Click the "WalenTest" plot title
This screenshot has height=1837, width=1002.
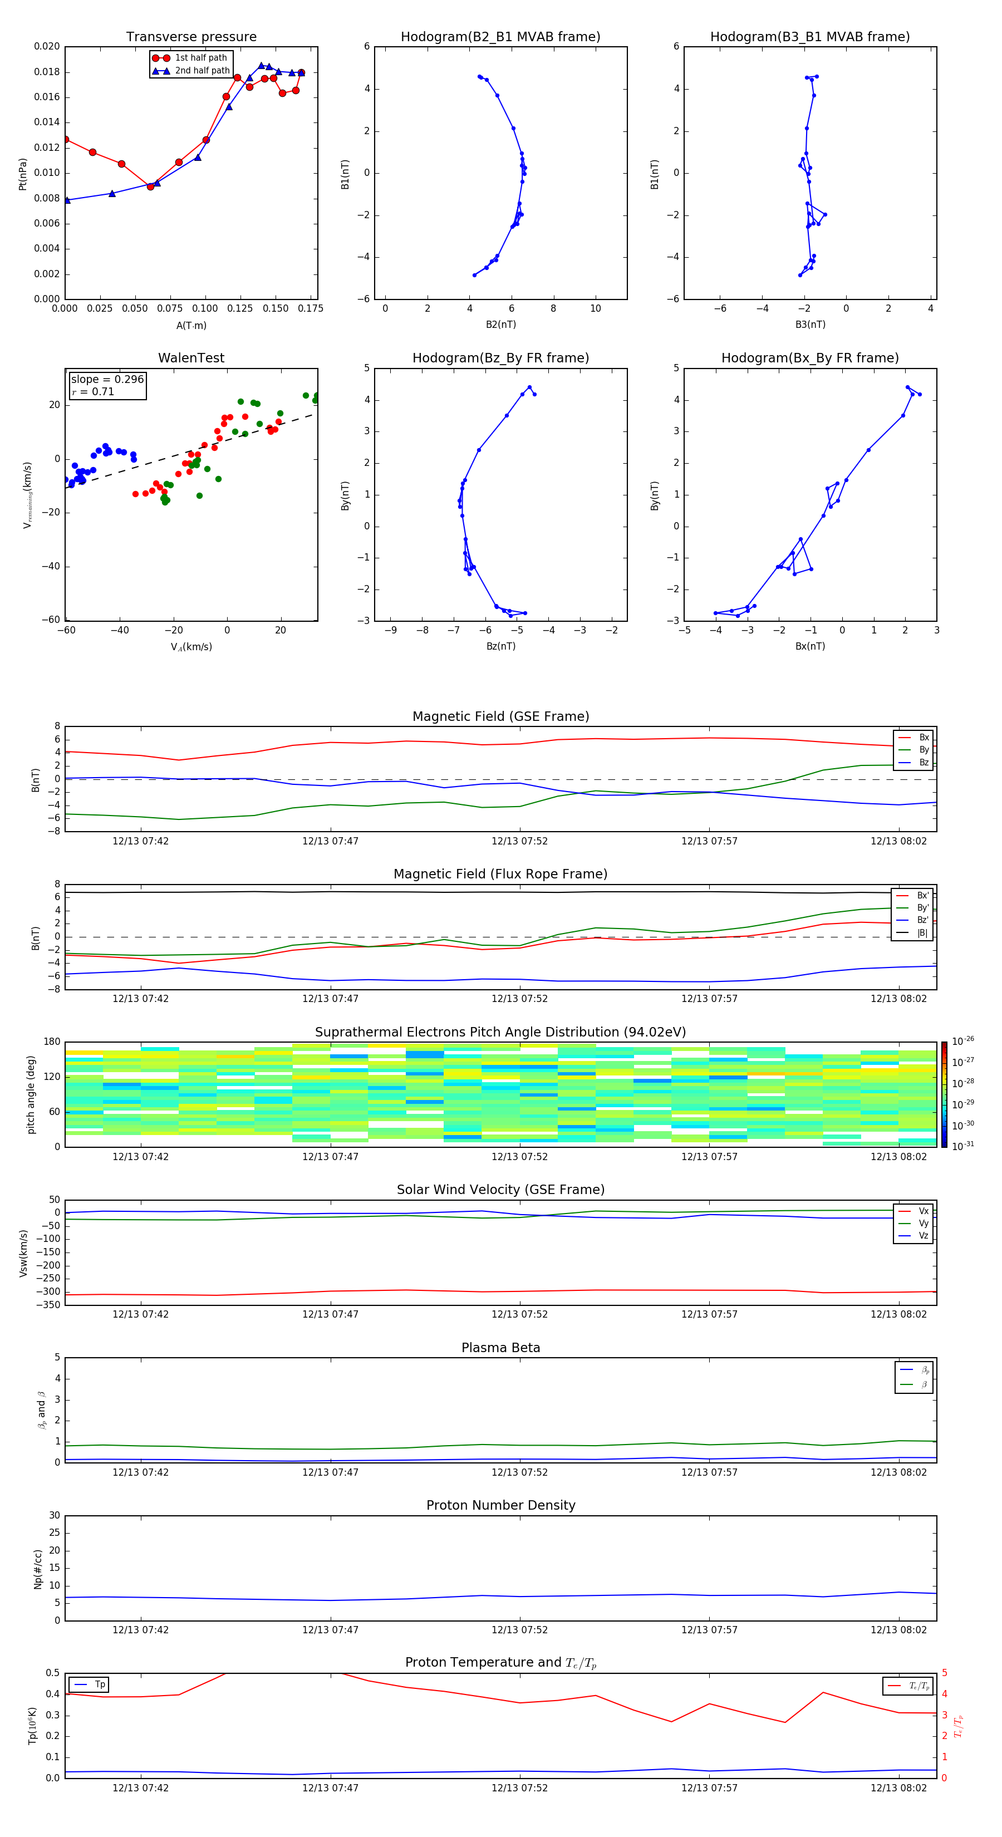point(191,358)
